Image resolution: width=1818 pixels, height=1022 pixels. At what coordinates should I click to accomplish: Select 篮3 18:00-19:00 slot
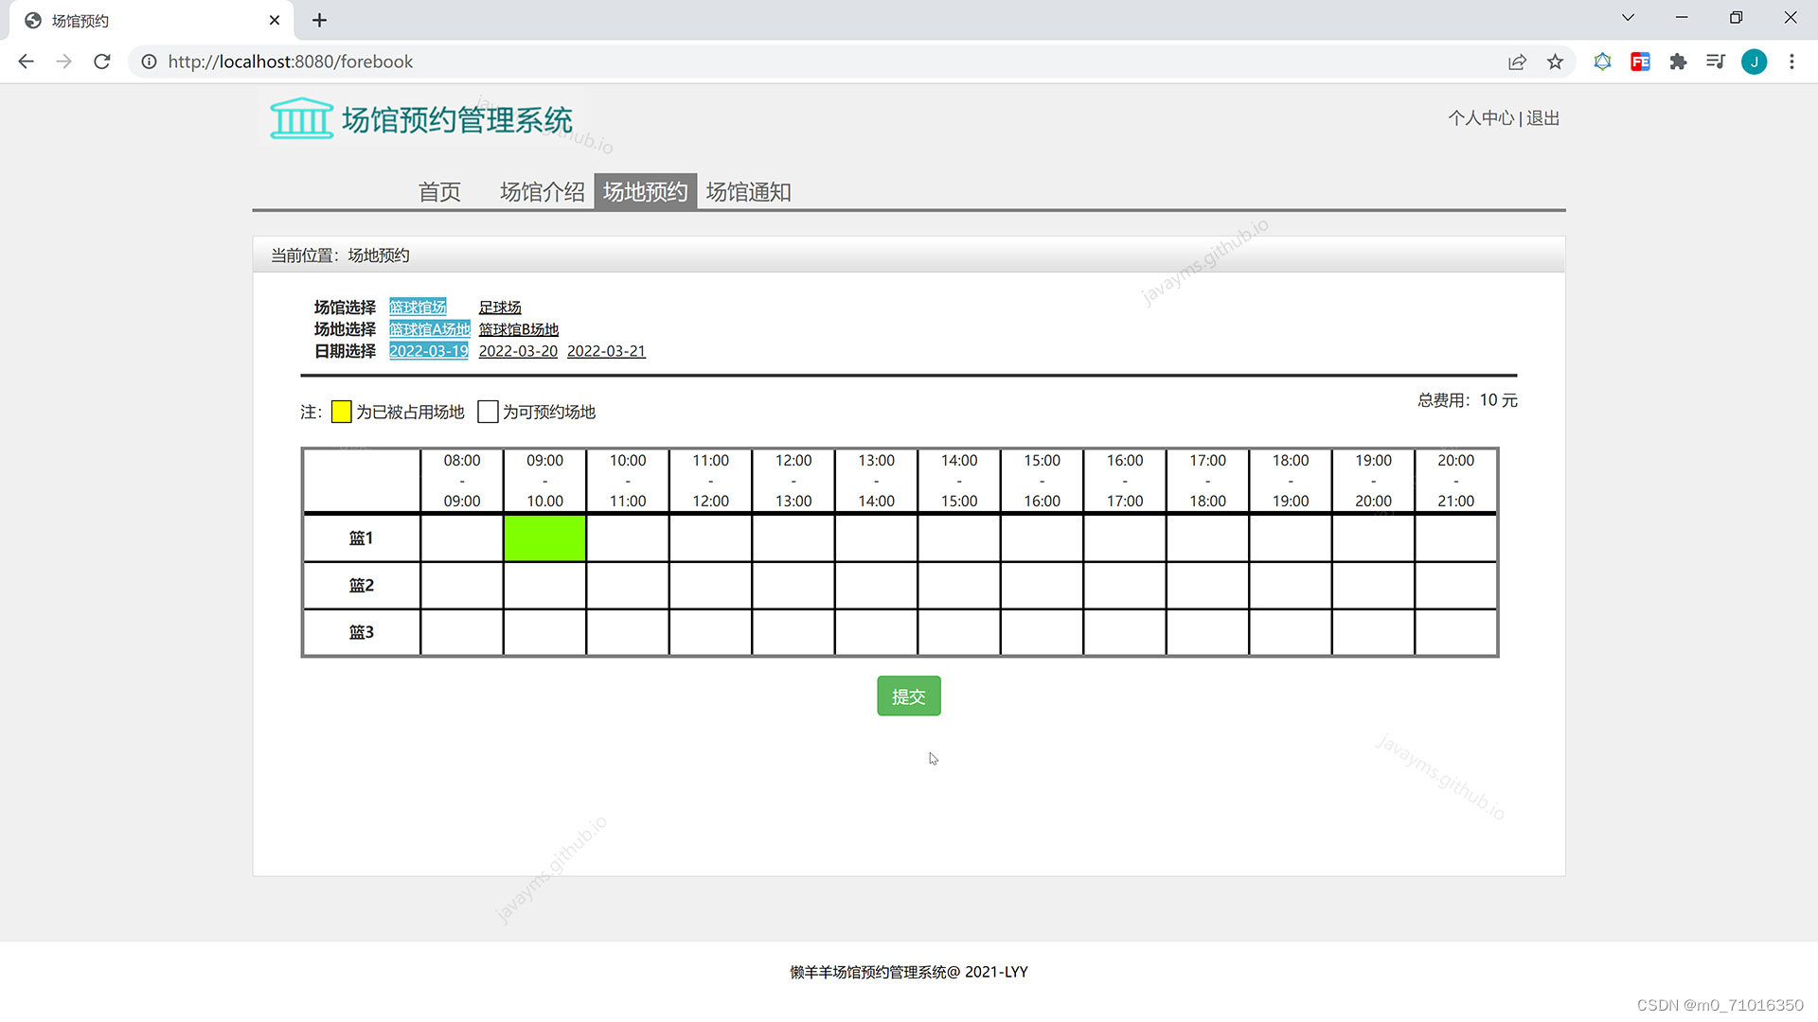click(x=1291, y=632)
